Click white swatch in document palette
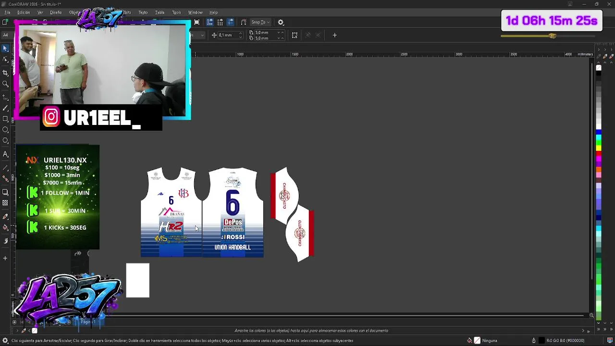 [35, 331]
